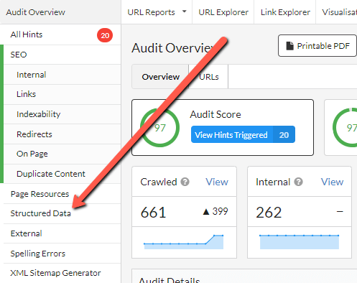
Task: Go to the Links sidebar item
Action: [x=26, y=94]
